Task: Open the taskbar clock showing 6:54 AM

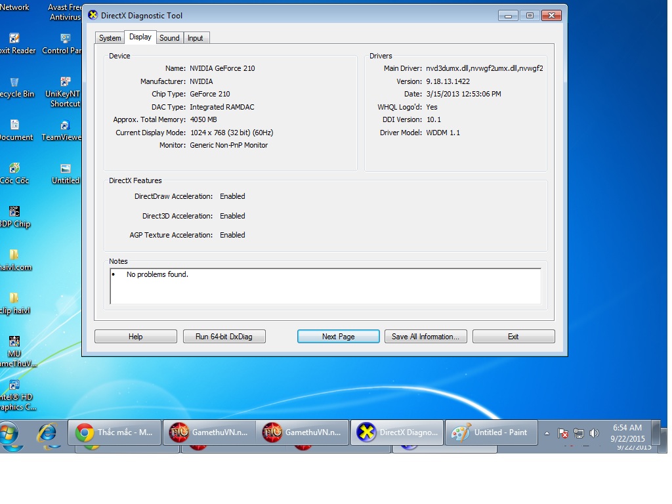Action: point(627,433)
